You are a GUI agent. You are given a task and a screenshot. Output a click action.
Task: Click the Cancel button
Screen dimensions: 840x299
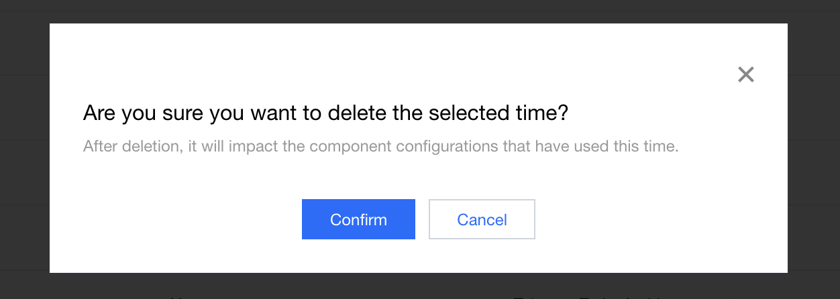(x=482, y=219)
